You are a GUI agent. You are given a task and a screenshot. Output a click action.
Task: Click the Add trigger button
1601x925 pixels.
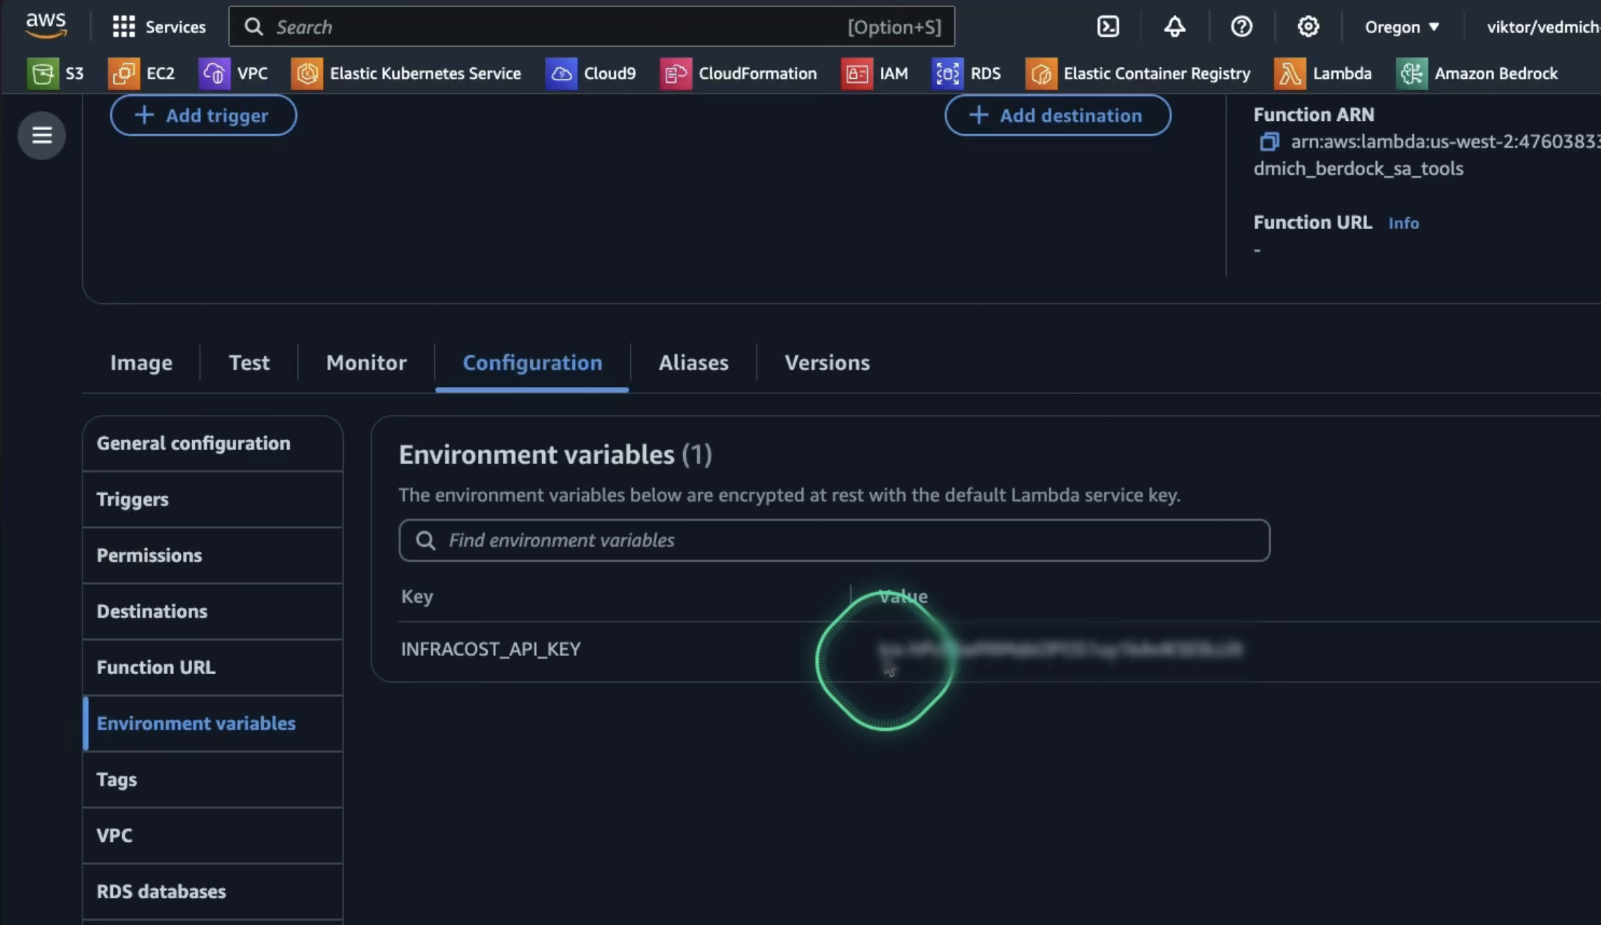tap(203, 115)
